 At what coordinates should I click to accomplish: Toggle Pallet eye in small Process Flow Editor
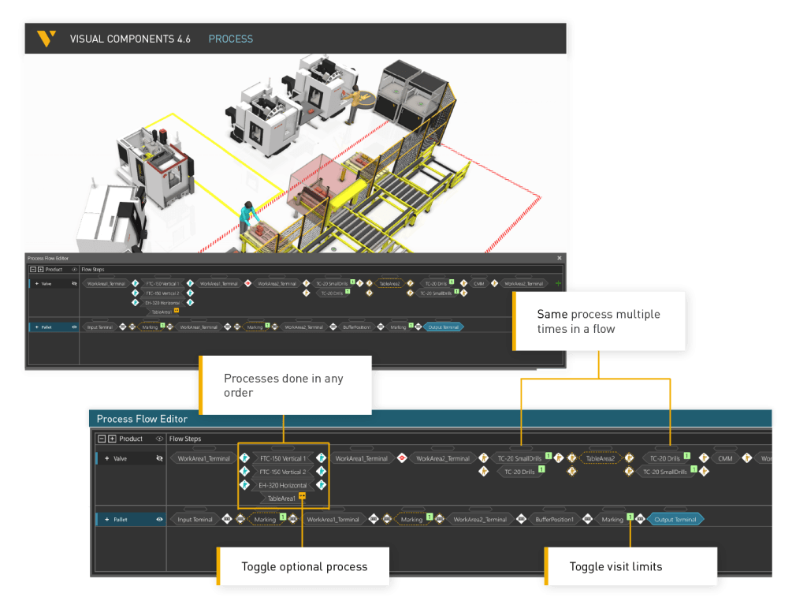tap(74, 327)
